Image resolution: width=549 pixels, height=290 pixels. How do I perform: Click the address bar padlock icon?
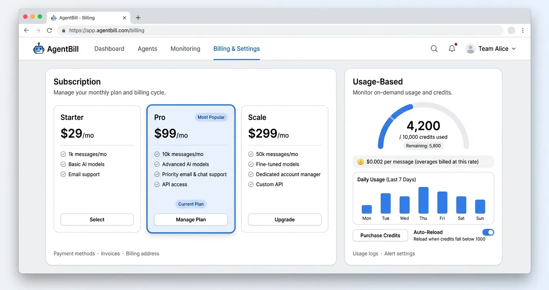coord(63,30)
